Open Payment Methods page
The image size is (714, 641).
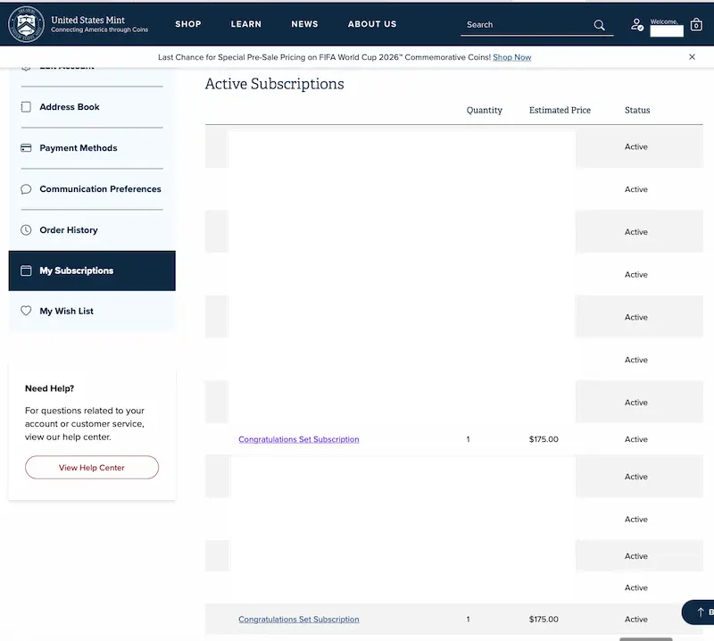[79, 148]
